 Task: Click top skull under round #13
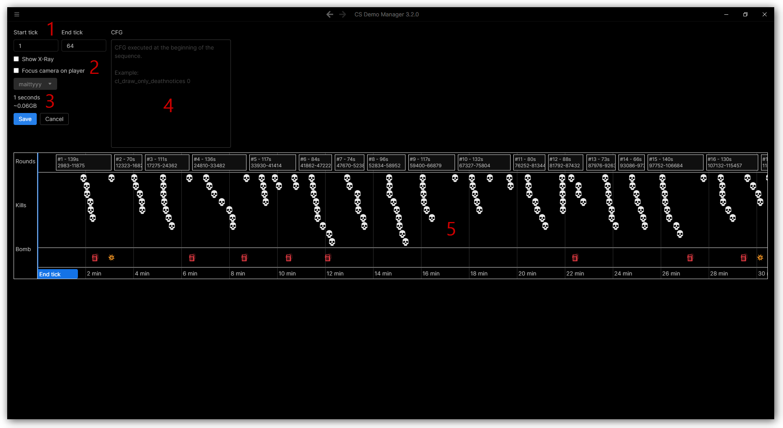(605, 178)
